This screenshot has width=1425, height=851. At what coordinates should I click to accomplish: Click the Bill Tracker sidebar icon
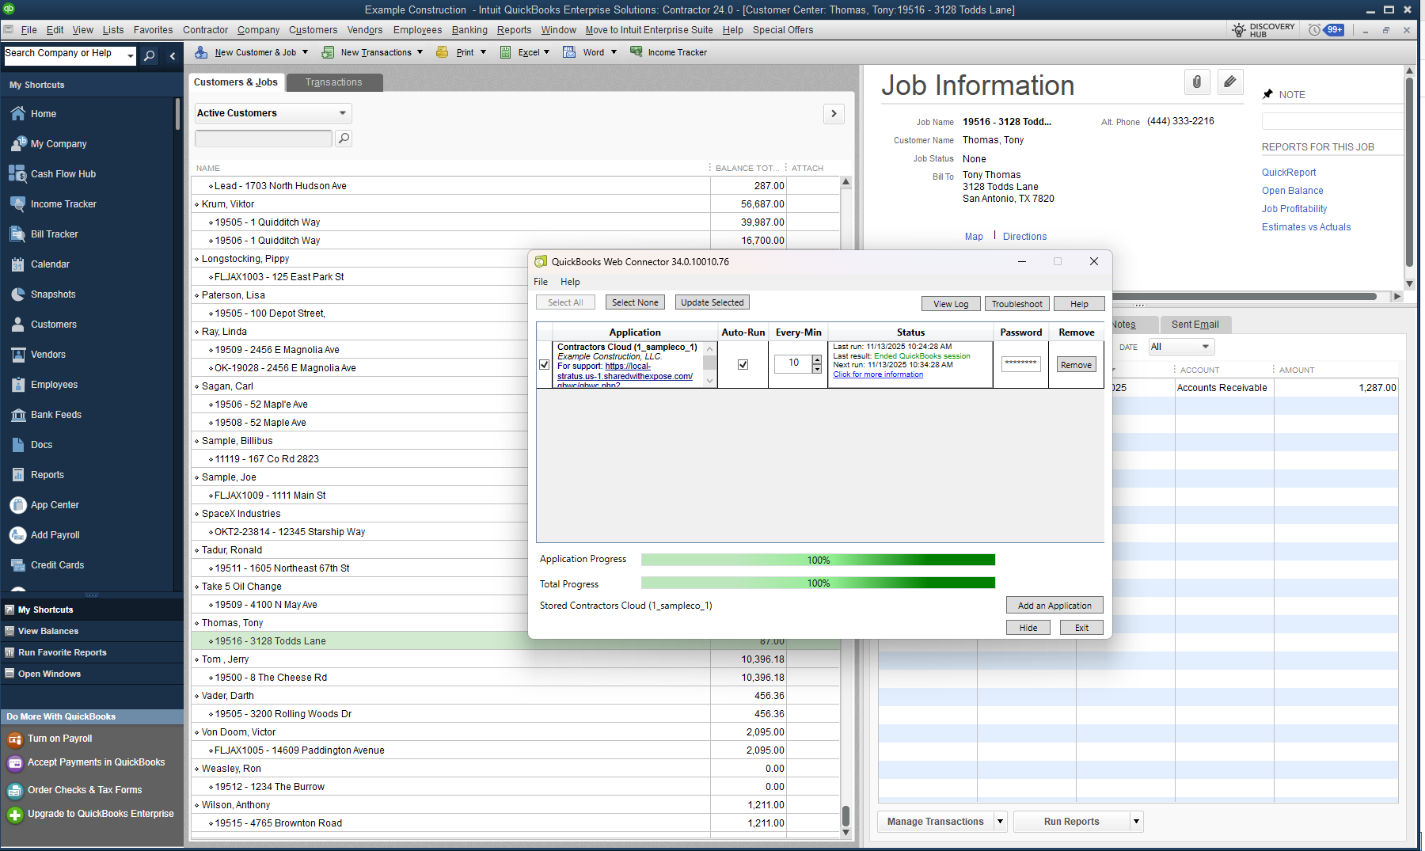[17, 234]
